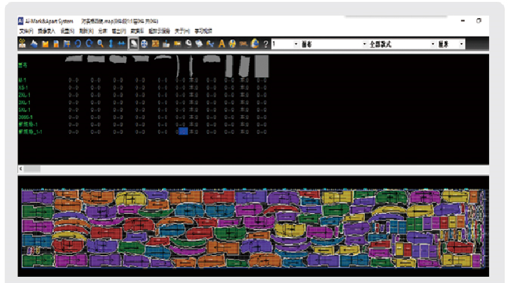Click the horizontal scrollbar left arrow
The image size is (511, 283).
[x=21, y=168]
